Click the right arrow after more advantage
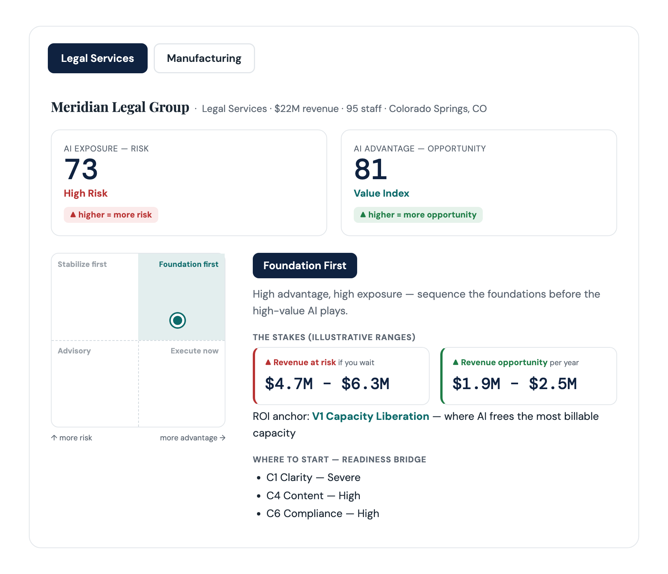This screenshot has height=574, width=668. tap(222, 438)
